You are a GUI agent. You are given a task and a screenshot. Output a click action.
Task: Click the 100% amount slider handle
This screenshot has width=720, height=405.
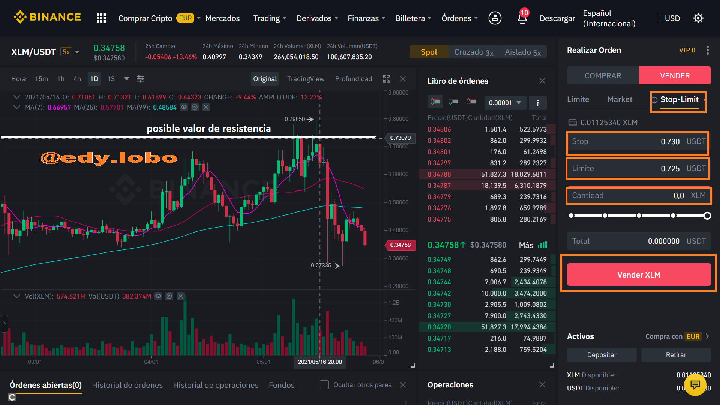pyautogui.click(x=707, y=216)
